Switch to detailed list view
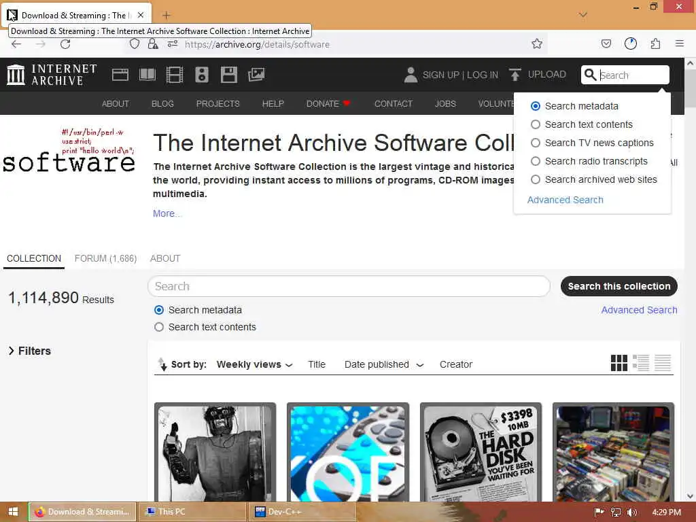This screenshot has width=696, height=522. [640, 363]
